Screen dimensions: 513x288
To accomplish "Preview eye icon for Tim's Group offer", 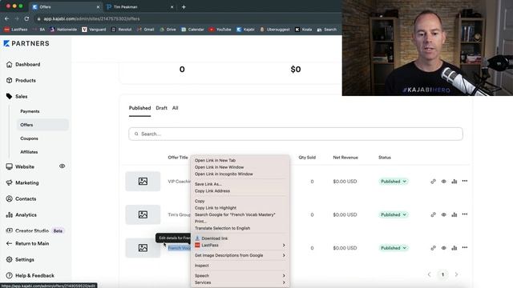I will pos(443,214).
